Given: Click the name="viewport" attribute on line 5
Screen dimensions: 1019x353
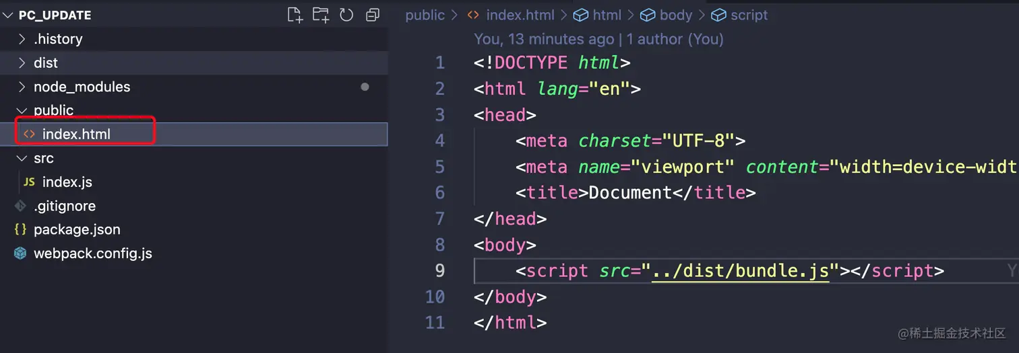Looking at the screenshot, I should (657, 167).
